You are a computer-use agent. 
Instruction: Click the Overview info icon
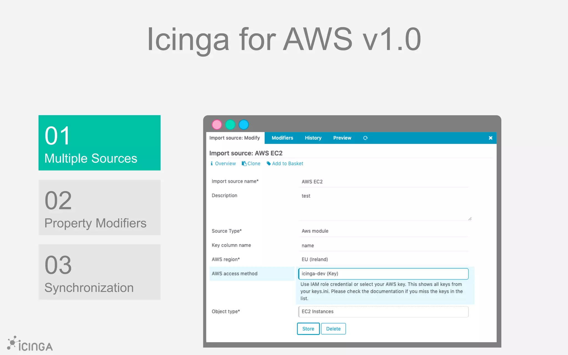212,163
